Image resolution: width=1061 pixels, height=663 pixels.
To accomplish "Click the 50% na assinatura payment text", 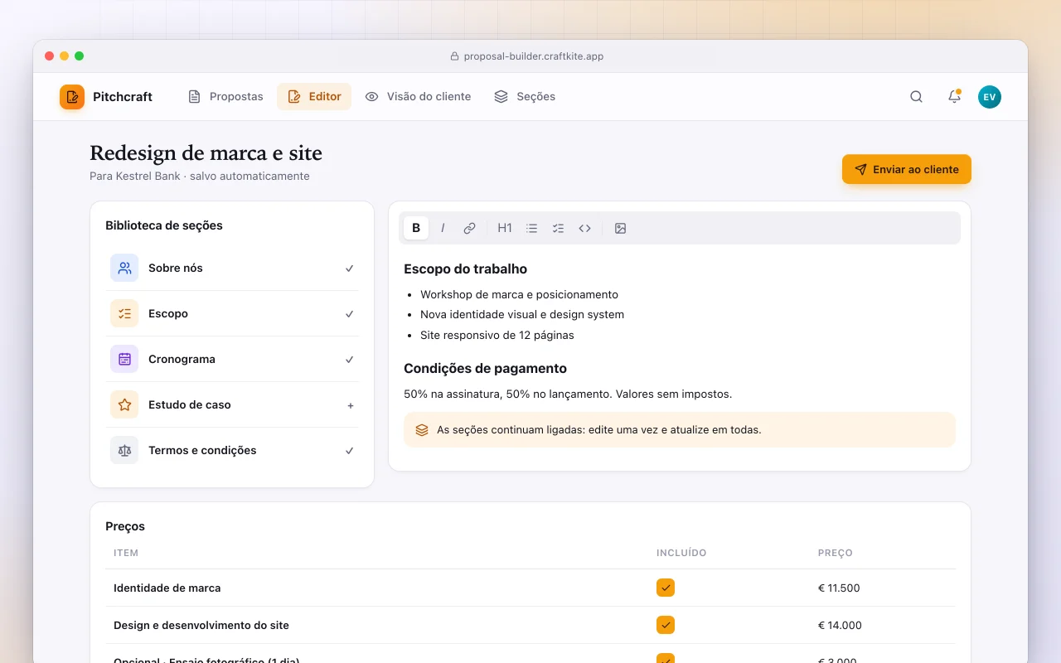I will click(568, 394).
